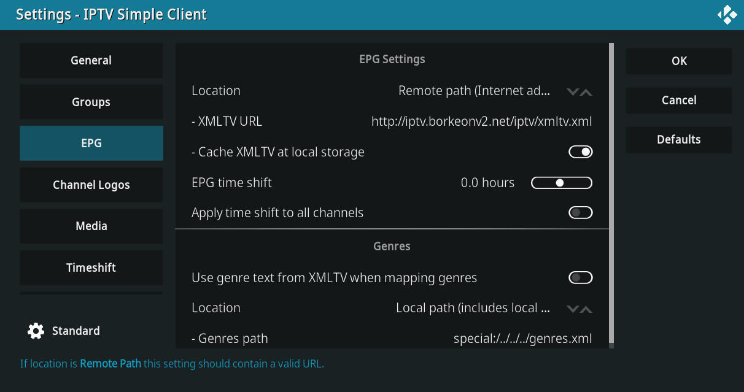This screenshot has width=744, height=392.
Task: Open the Media settings tab
Action: pos(91,226)
